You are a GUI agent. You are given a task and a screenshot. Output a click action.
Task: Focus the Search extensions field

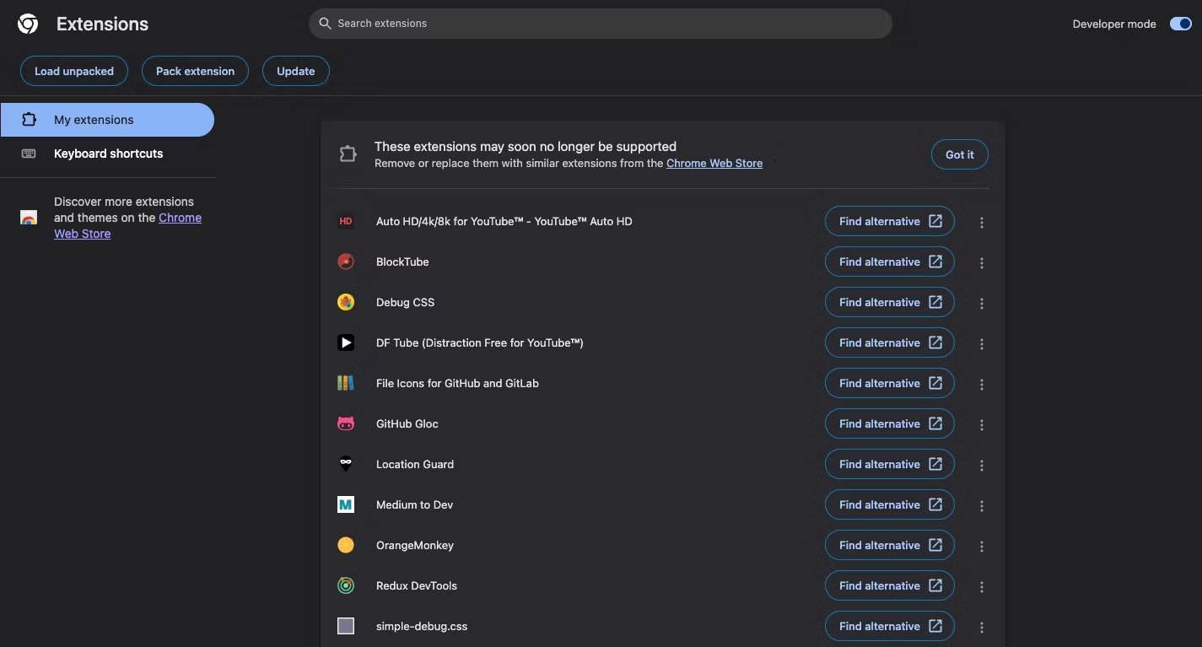click(601, 24)
